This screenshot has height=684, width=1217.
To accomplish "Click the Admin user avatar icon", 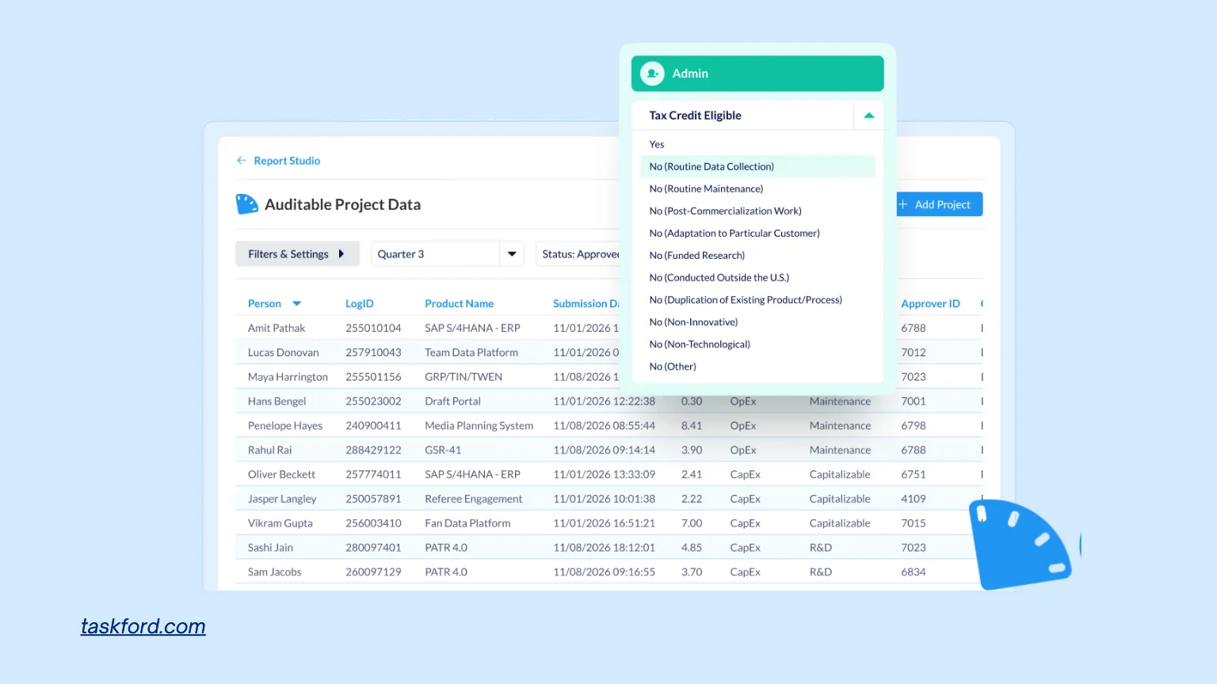I will (652, 74).
